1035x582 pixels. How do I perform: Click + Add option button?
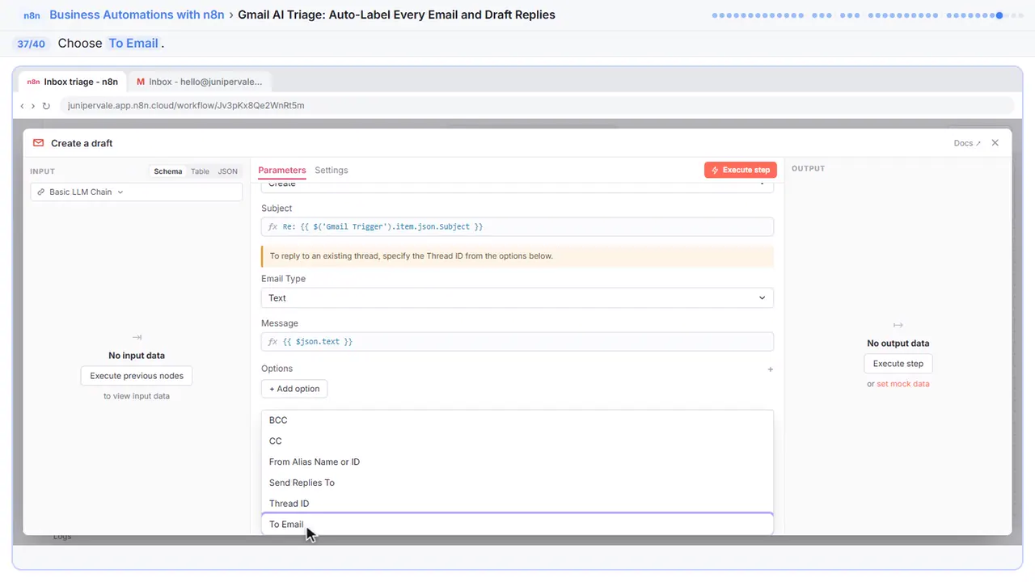coord(294,389)
